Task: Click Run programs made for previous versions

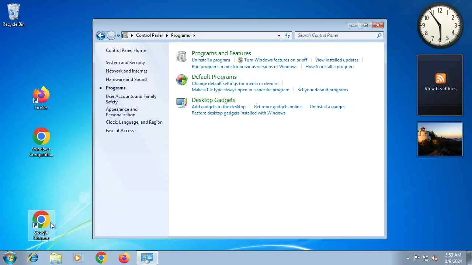Action: (244, 67)
